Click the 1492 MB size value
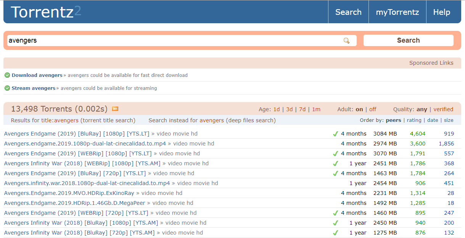 [385, 203]
